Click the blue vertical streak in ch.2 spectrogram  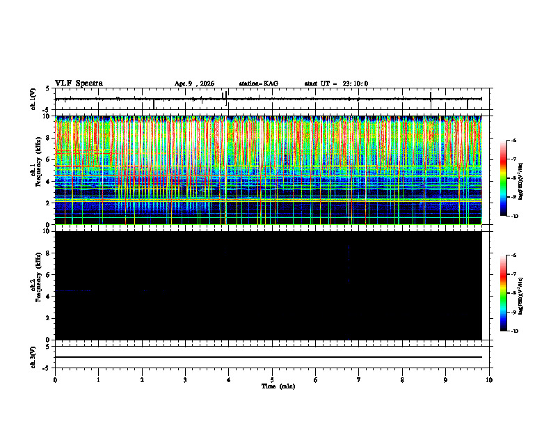349,264
